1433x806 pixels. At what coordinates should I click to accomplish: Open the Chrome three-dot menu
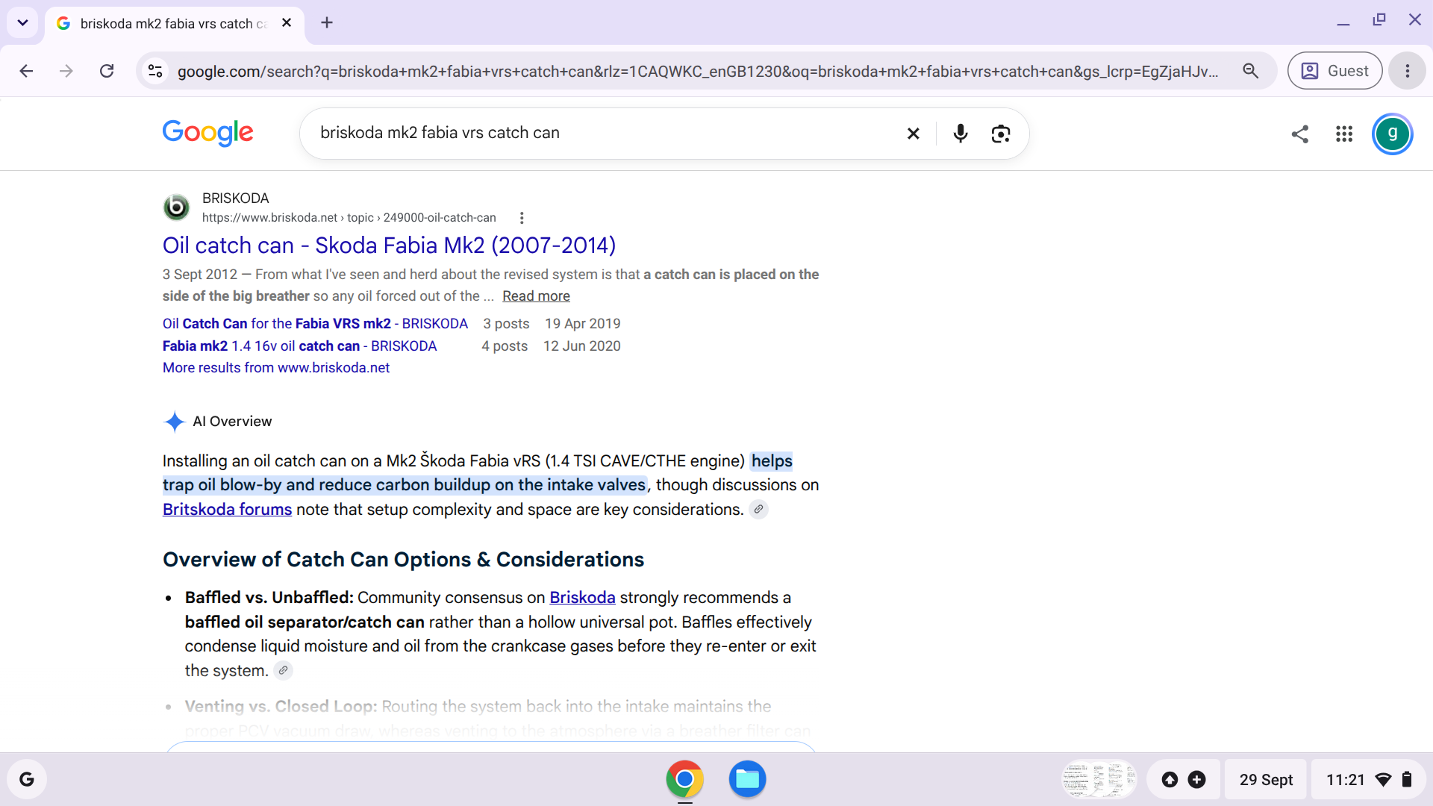(1408, 71)
